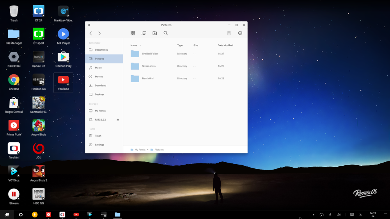390x219 pixels.
Task: Launch Banaxi CZ desktop app
Action: 39,60
